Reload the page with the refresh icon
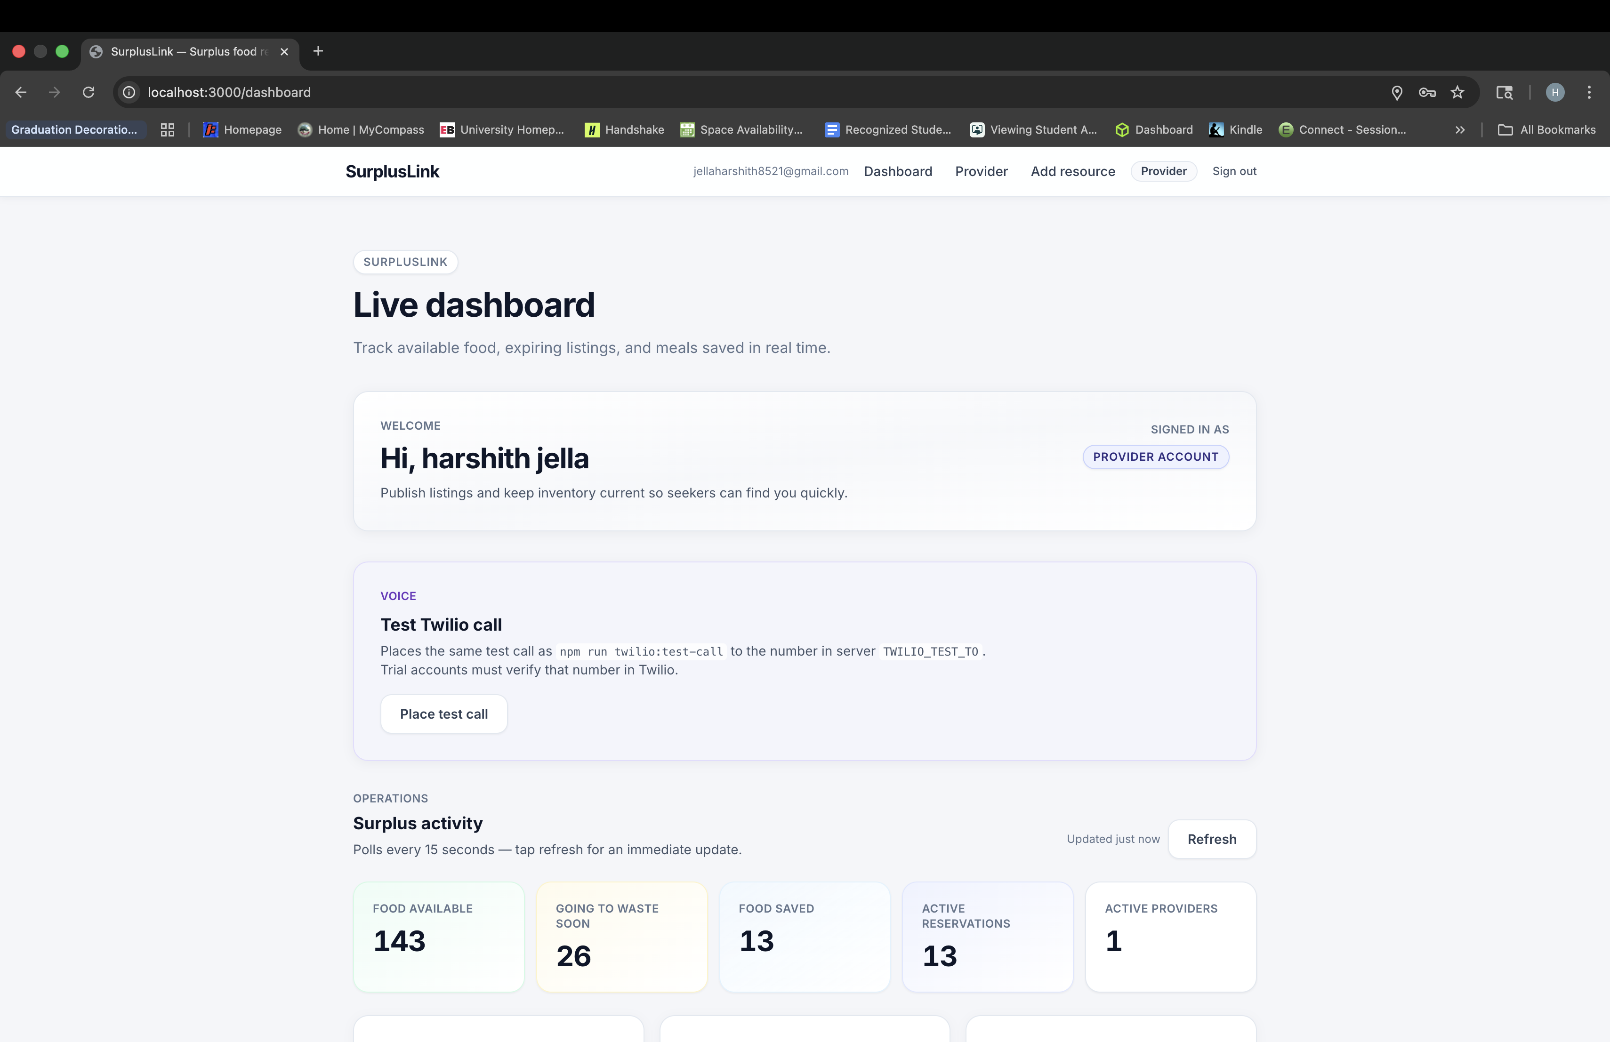1610x1042 pixels. [89, 92]
